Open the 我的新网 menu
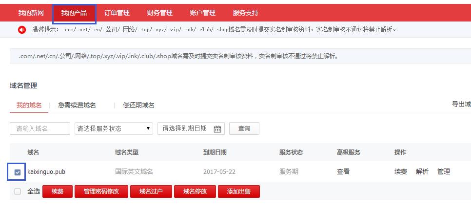 click(x=31, y=13)
